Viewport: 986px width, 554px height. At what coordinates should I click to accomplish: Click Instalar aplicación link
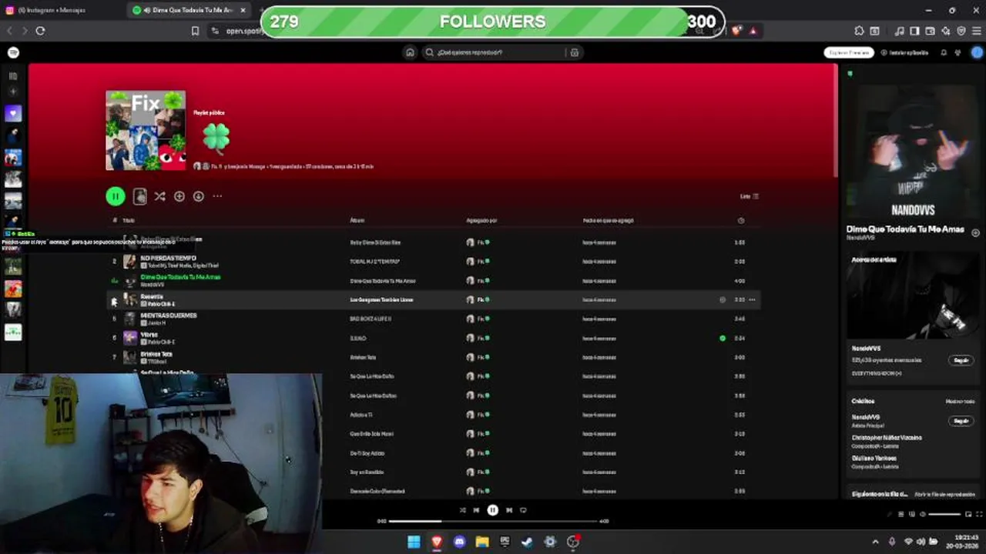904,52
